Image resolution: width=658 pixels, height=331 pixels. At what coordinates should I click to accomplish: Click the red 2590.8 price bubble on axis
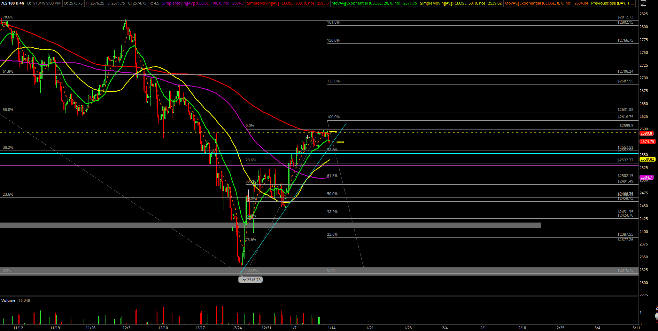pyautogui.click(x=647, y=133)
